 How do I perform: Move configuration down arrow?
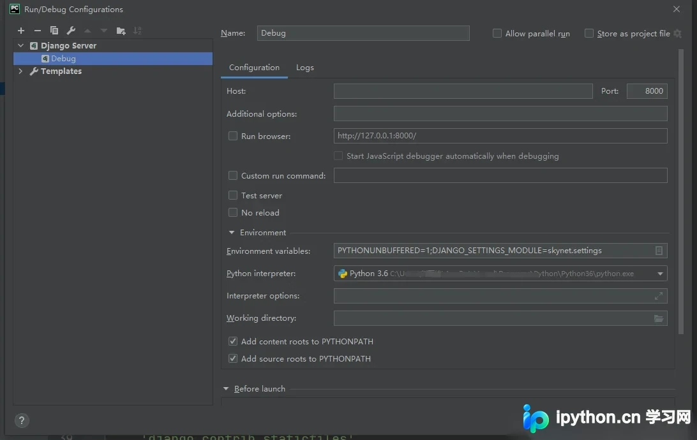coord(104,31)
